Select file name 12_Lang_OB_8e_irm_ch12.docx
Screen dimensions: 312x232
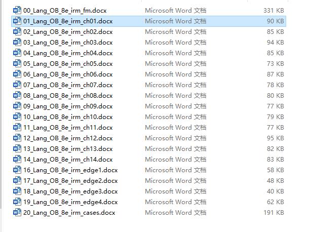click(68, 138)
